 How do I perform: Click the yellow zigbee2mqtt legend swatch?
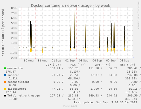tap(5, 89)
